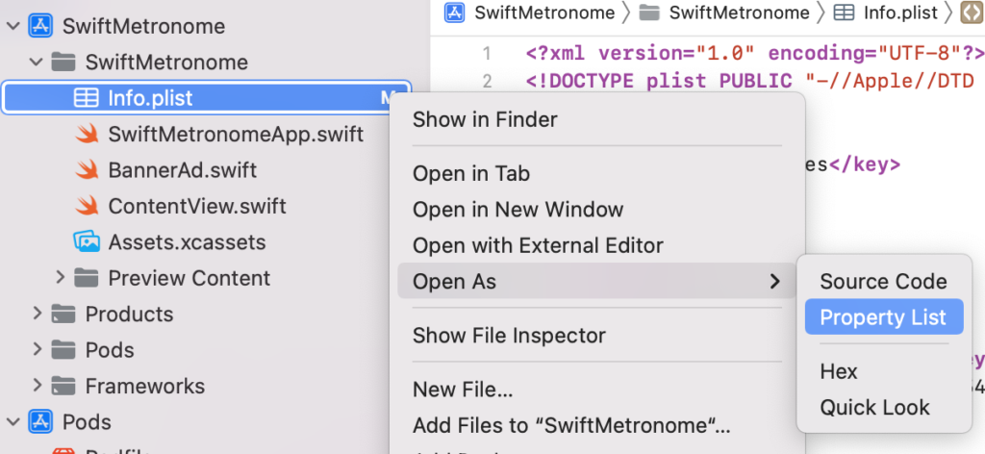
Task: Click the Products folder icon
Action: (x=63, y=314)
